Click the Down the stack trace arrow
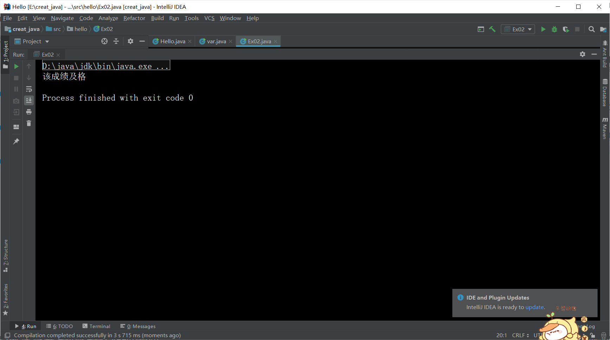The width and height of the screenshot is (610, 340). point(29,78)
